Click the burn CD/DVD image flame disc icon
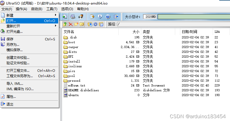 81,17
